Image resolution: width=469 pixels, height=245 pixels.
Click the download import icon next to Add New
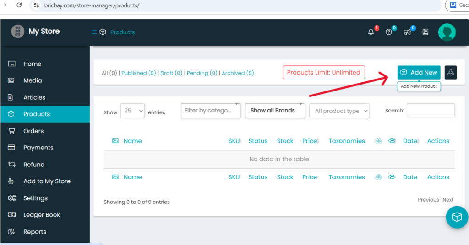[451, 72]
